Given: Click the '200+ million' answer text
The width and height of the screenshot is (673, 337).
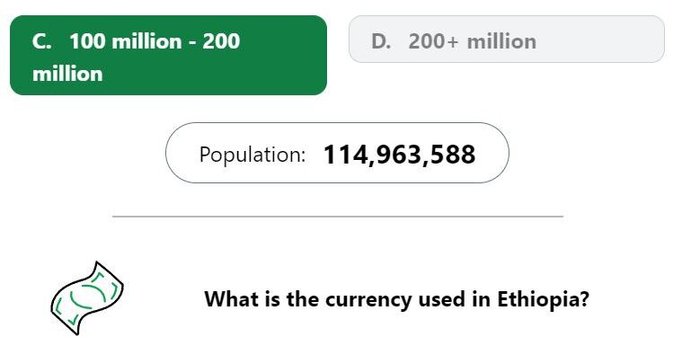Looking at the screenshot, I should click(472, 41).
